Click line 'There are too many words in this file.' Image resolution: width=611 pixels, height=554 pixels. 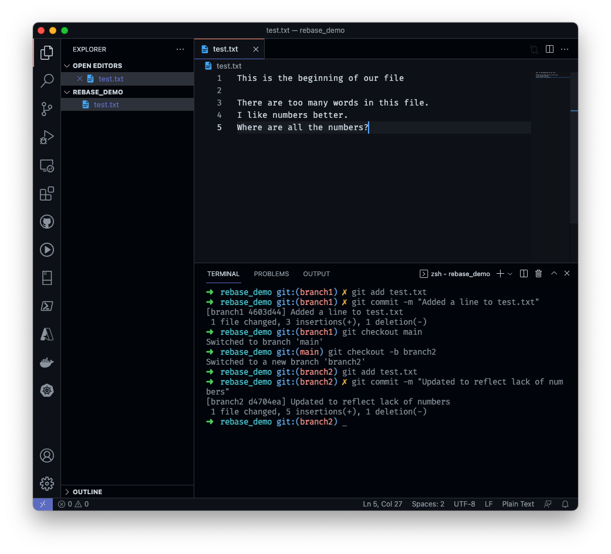point(333,103)
